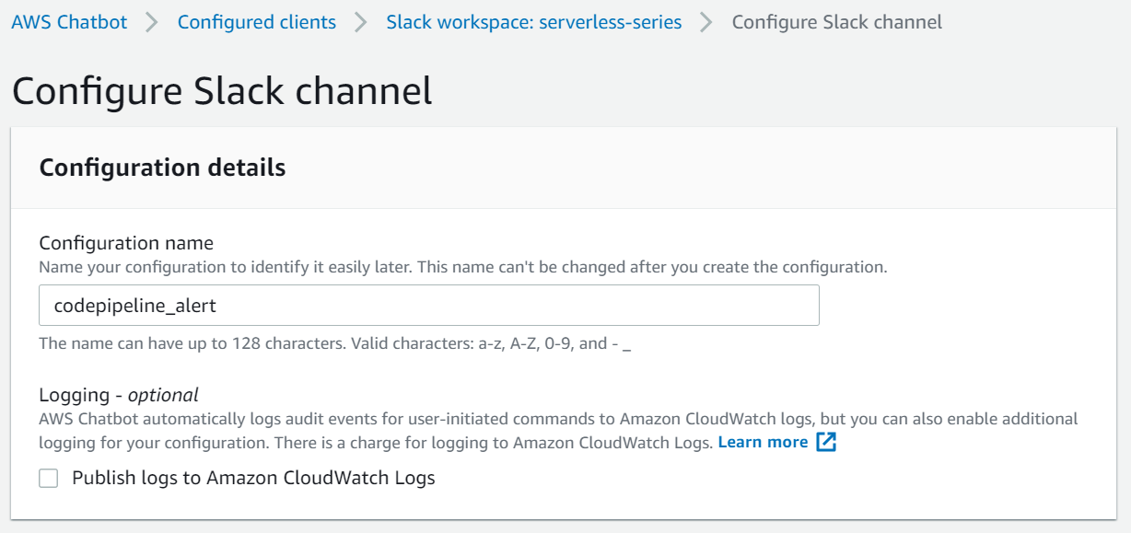Focus the Configuration name input field
Viewport: 1131px width, 533px height.
click(428, 306)
